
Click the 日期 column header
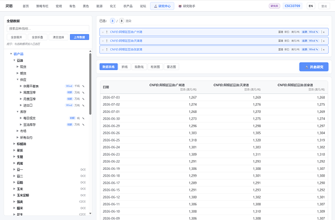pos(106,87)
